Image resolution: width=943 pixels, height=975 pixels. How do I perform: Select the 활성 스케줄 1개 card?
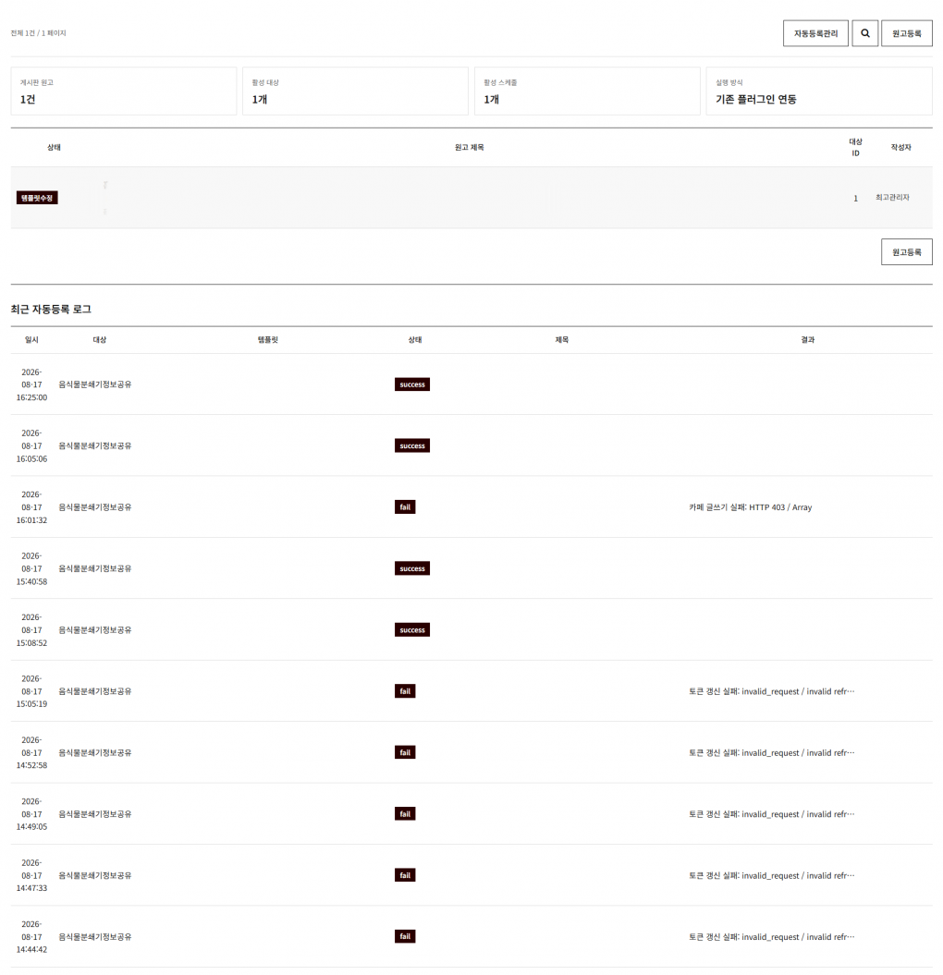click(x=587, y=91)
